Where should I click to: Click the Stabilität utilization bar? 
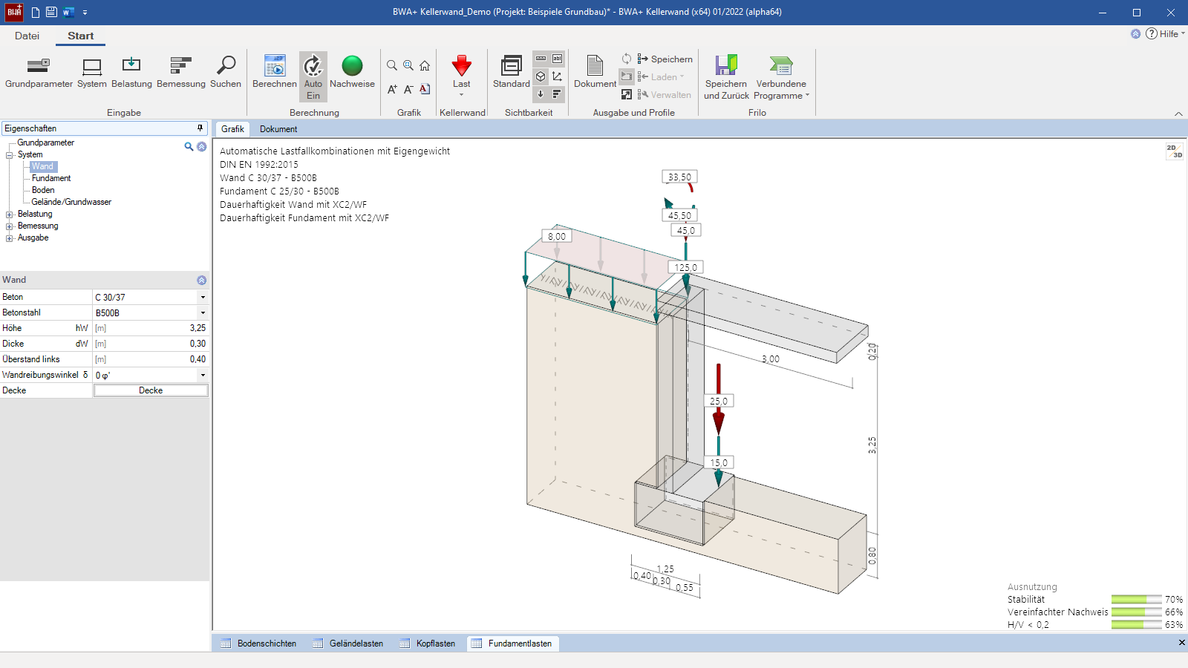click(x=1136, y=599)
